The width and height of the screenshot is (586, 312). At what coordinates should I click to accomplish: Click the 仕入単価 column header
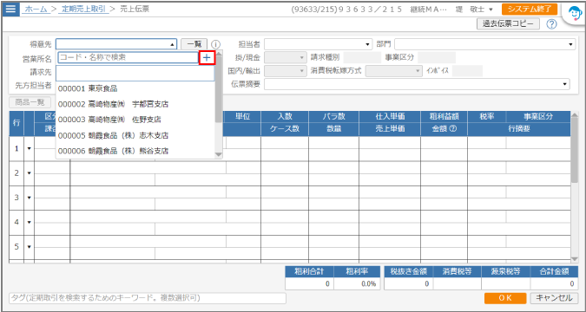(x=390, y=116)
